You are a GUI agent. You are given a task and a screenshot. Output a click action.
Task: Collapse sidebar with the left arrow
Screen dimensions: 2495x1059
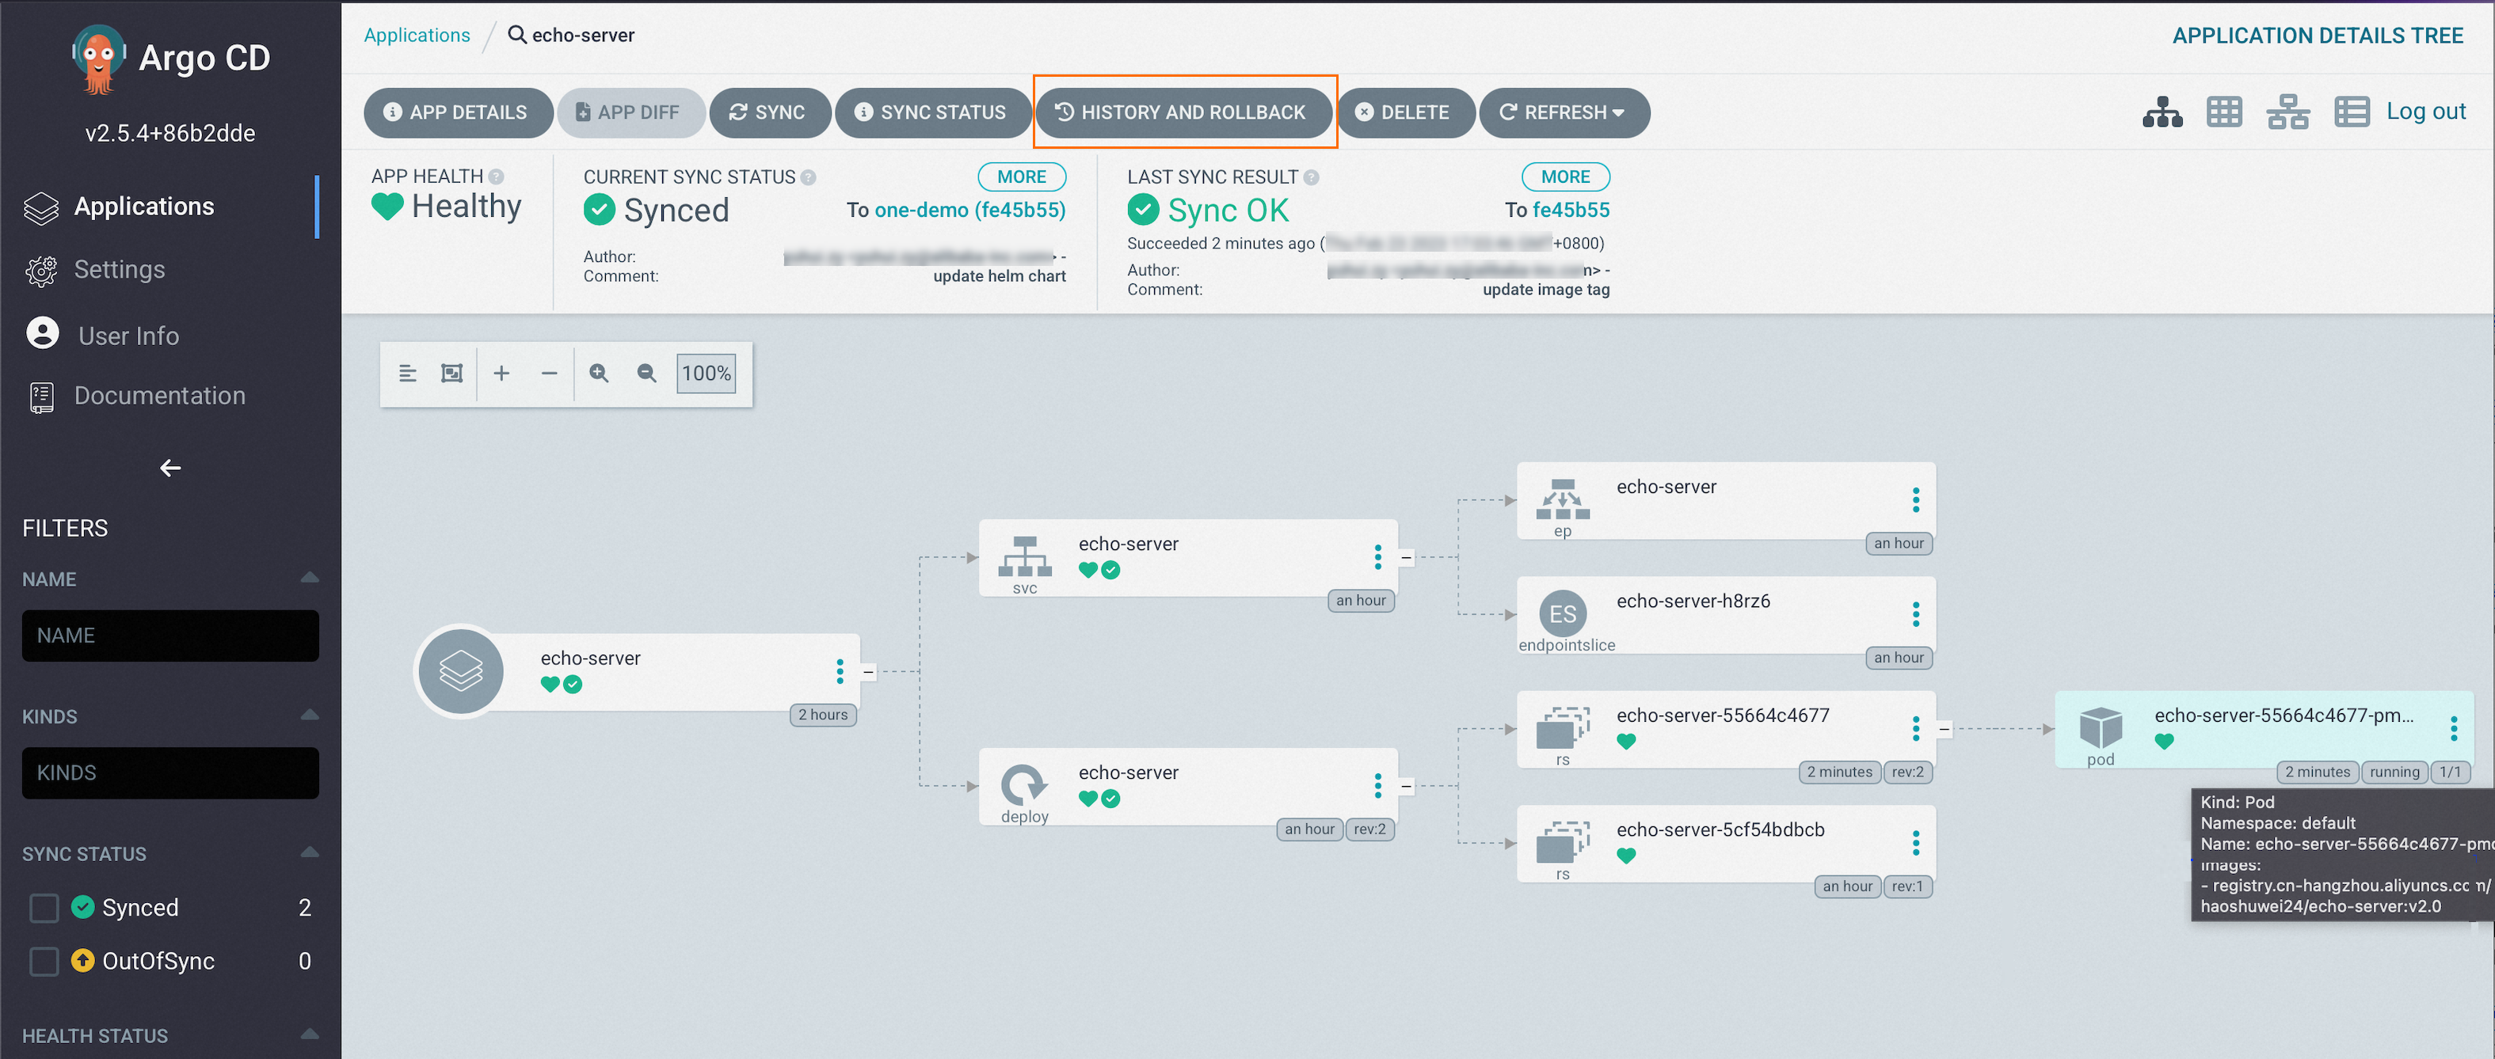click(x=170, y=469)
